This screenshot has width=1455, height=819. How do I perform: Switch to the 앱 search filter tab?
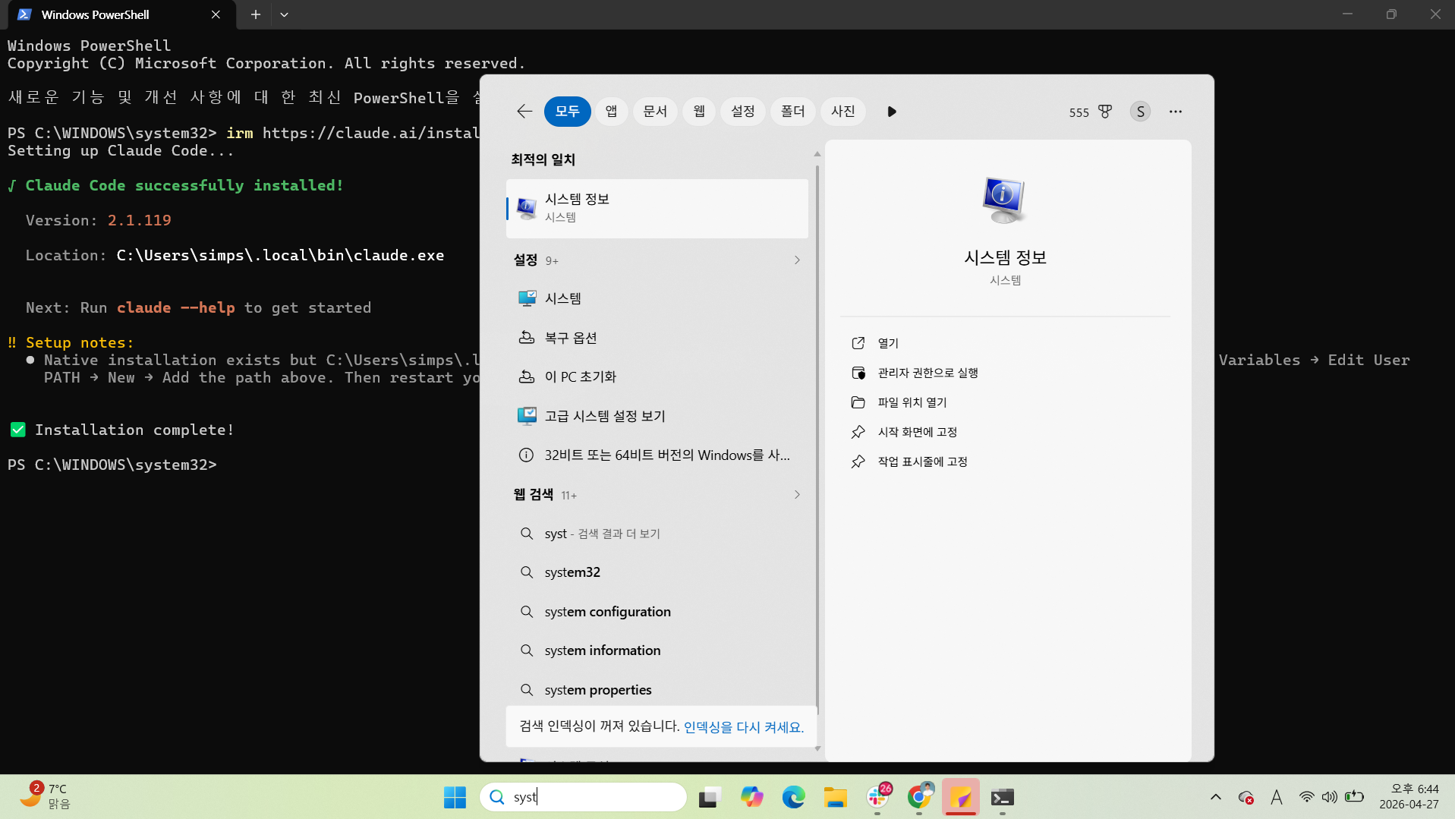(x=612, y=111)
